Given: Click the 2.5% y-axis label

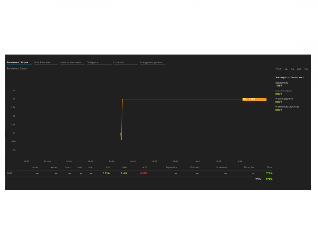Looking at the screenshot, I should pyautogui.click(x=13, y=91).
